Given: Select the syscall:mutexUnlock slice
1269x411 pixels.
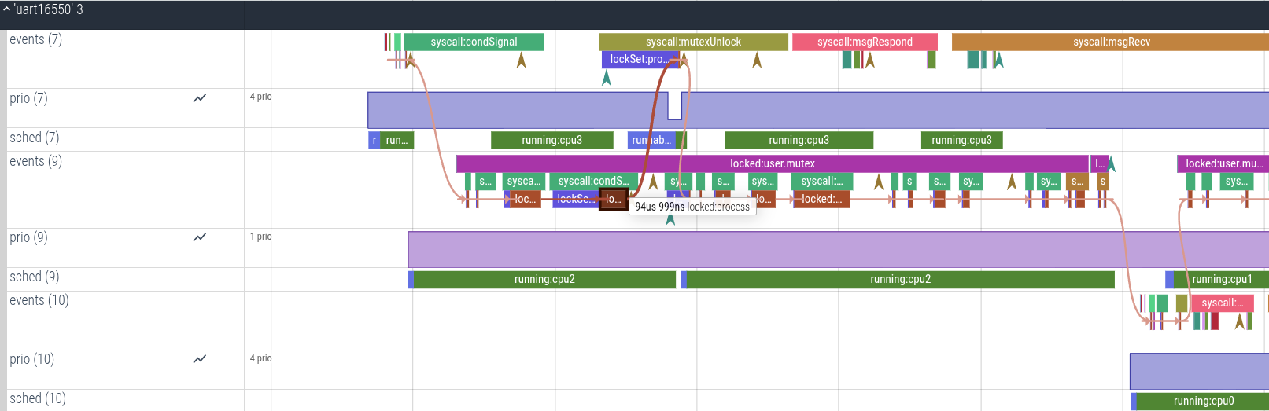Looking at the screenshot, I should [693, 42].
